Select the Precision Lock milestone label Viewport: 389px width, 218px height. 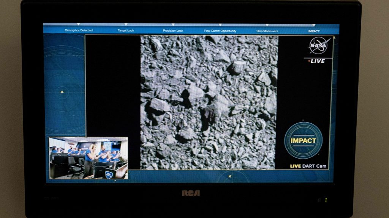pos(173,31)
